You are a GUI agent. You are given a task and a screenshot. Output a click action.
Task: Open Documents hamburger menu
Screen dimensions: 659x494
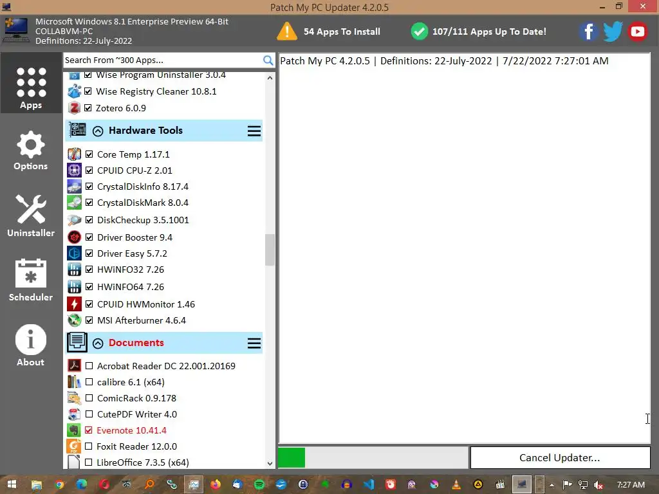pyautogui.click(x=254, y=343)
